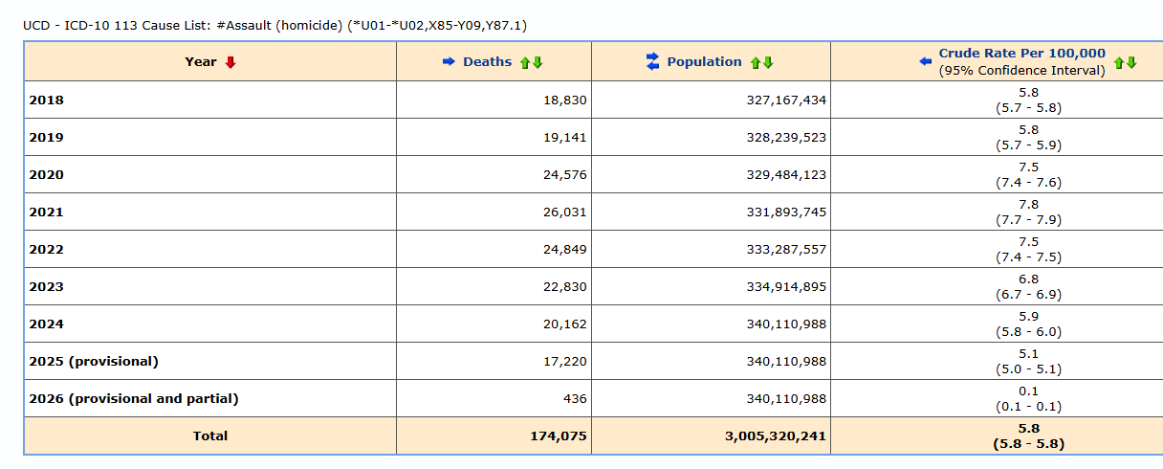The height and width of the screenshot is (469, 1163).
Task: Select the 2021 row label
Action: pos(47,212)
